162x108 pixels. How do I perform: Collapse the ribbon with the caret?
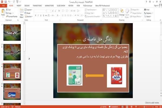pos(160,20)
